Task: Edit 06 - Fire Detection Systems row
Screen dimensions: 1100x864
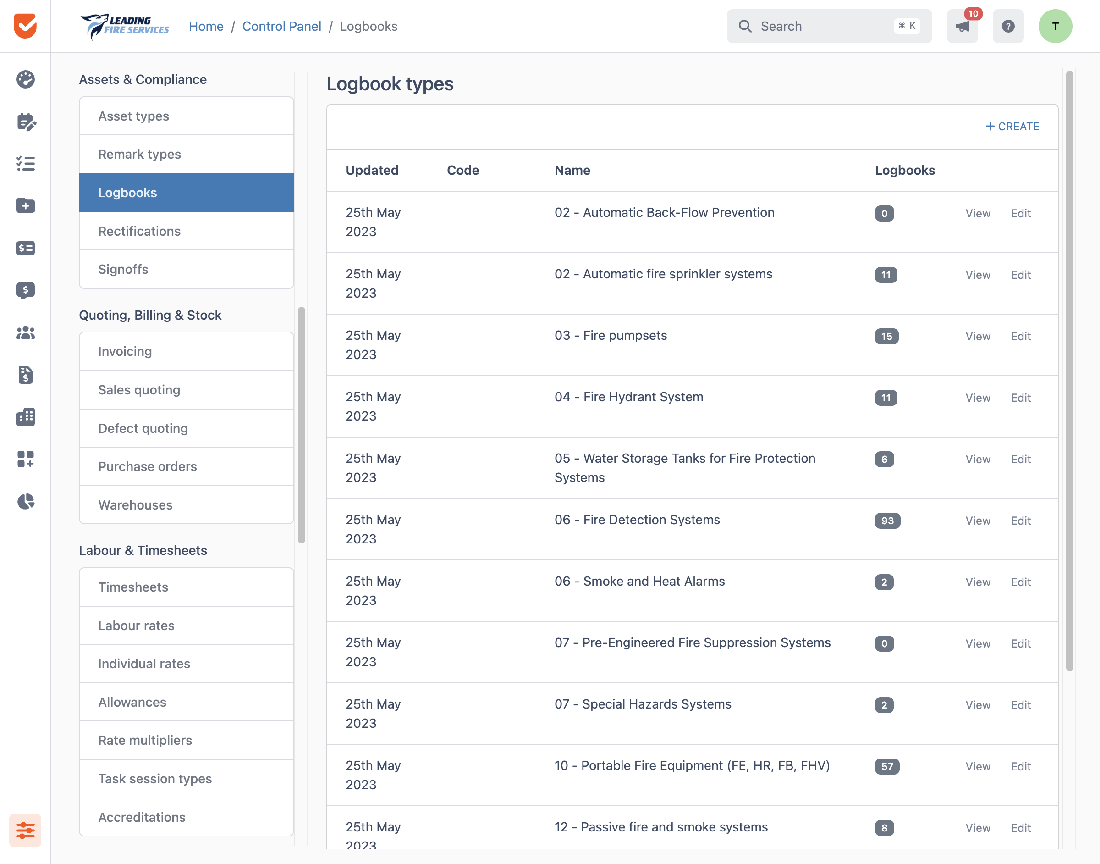Action: coord(1021,521)
